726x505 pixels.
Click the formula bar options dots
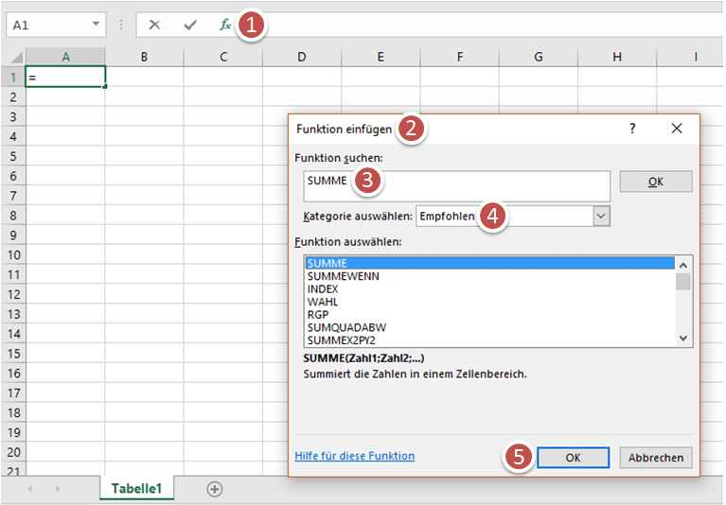121,25
